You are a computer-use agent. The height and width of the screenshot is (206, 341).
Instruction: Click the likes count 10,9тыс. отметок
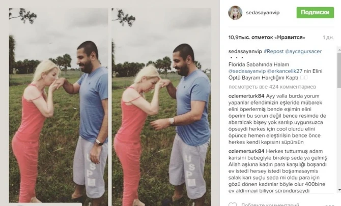(267, 38)
